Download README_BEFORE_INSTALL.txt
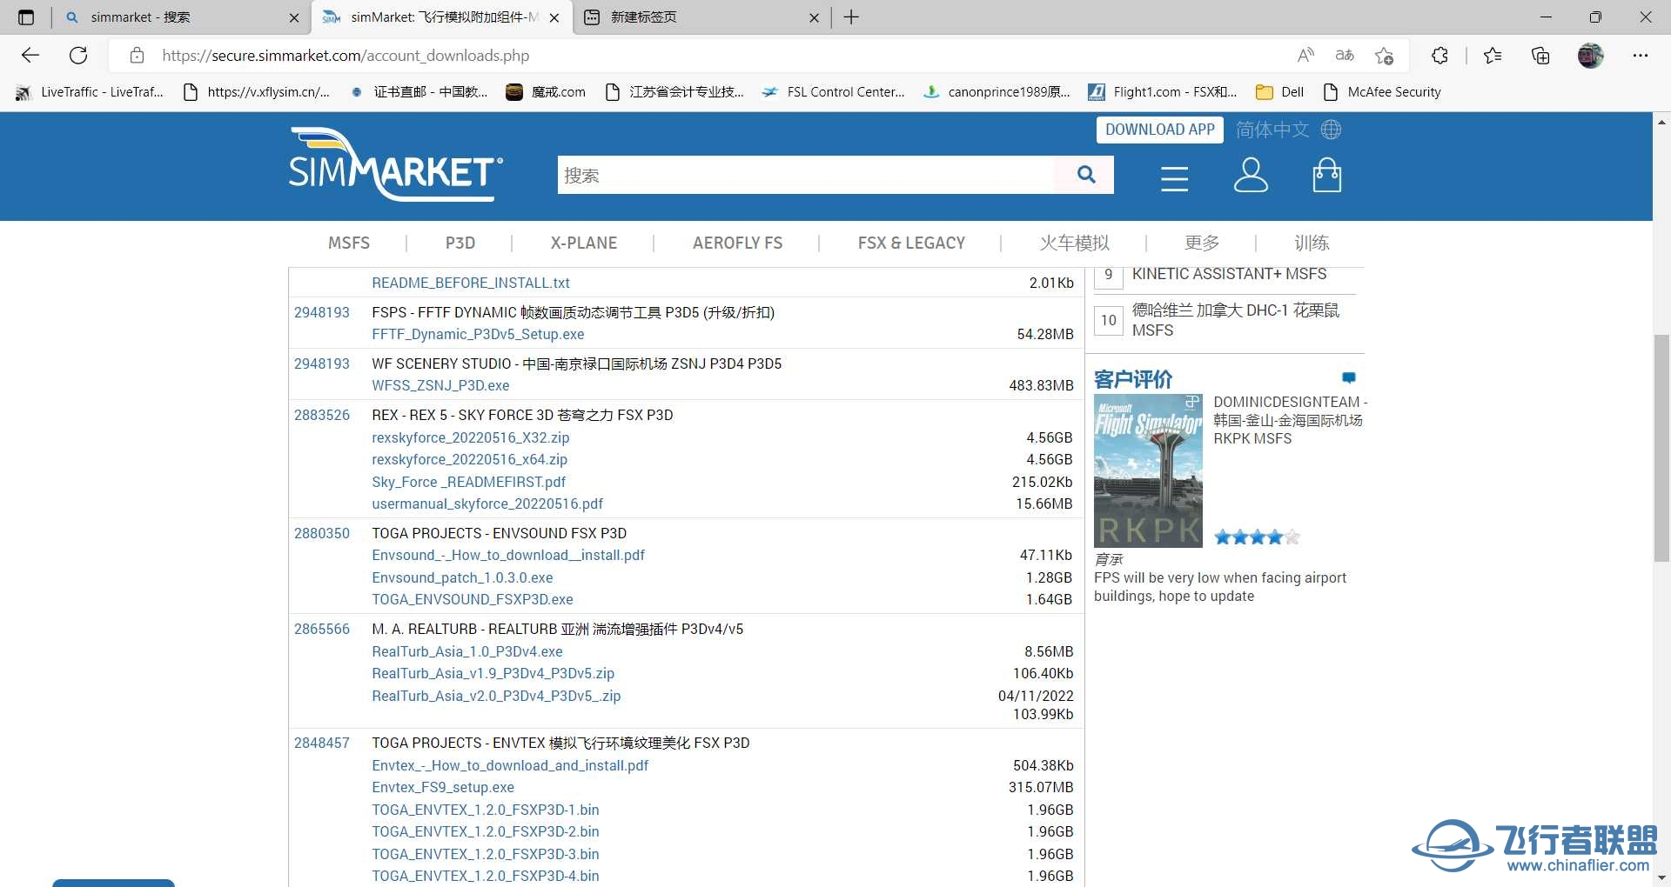Viewport: 1671px width, 887px height. click(471, 283)
